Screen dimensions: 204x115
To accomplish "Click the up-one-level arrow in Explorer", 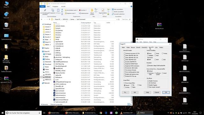I will [49, 19].
